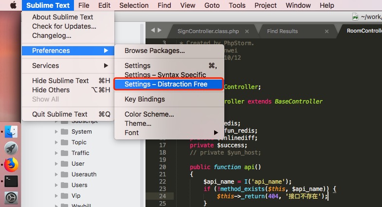
Task: Click the Userauth folder icon
Action: coord(64,174)
